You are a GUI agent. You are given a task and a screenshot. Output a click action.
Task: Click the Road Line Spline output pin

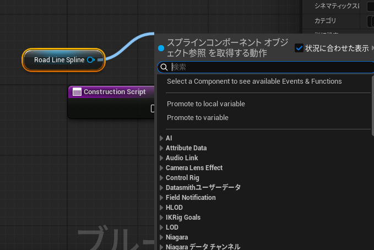coord(90,59)
